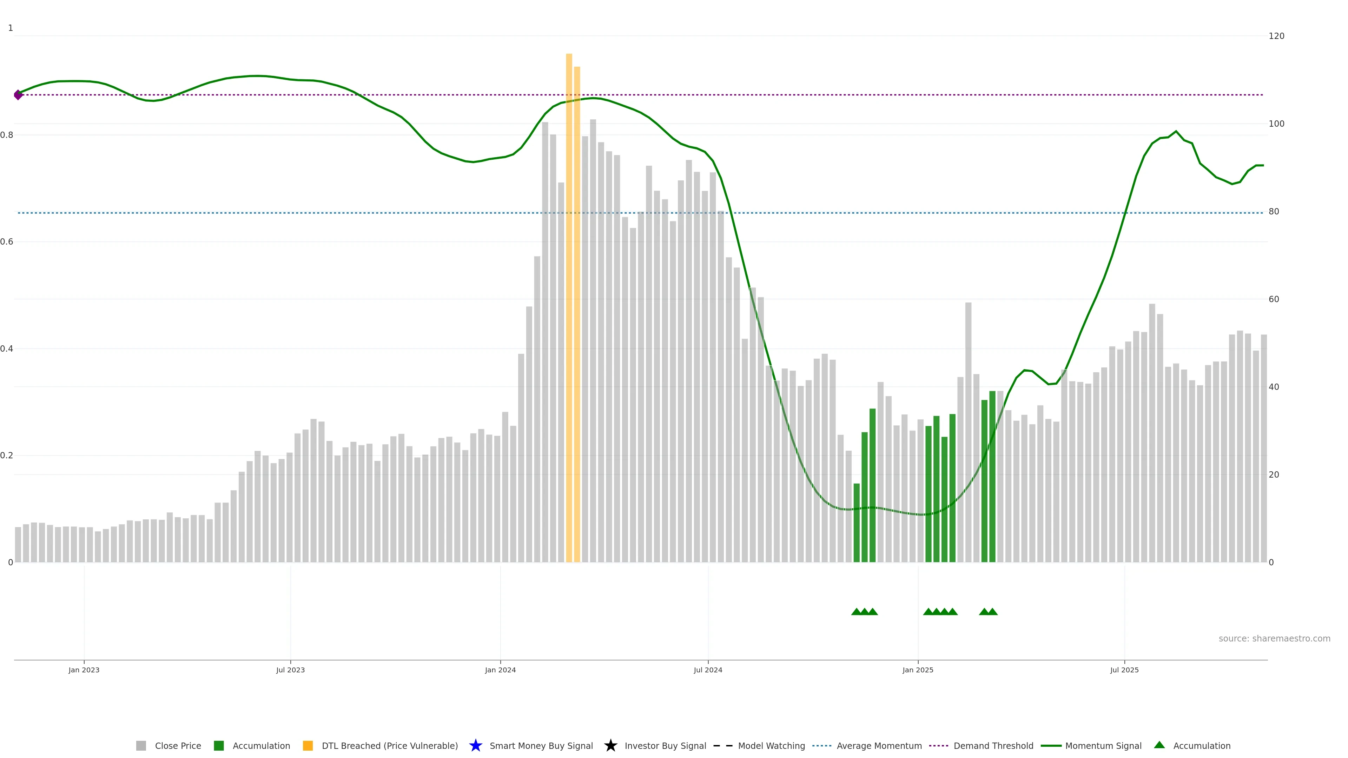This screenshot has height=758, width=1348.
Task: Click the Average Momentum dotted line icon
Action: point(821,745)
